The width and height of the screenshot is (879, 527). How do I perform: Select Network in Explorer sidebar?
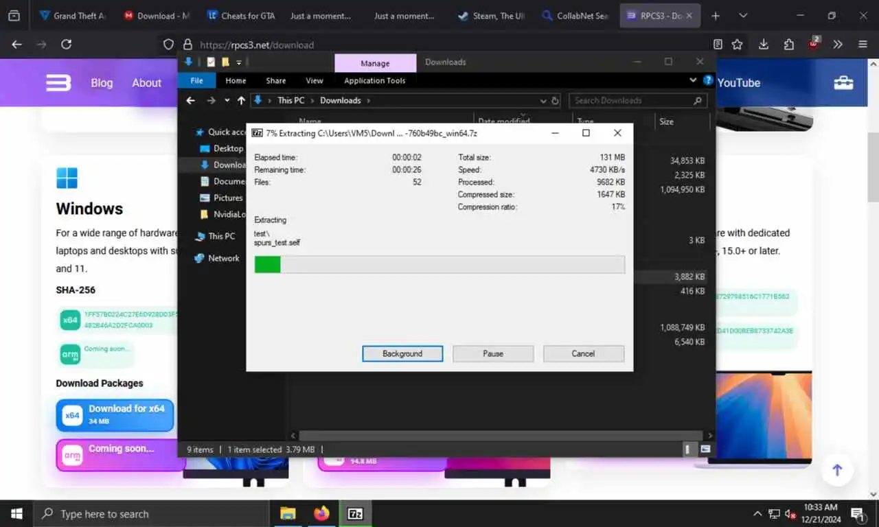coord(217,258)
